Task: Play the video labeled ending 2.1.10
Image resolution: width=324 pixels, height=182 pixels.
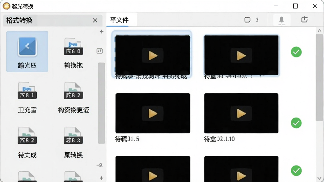Action: [x=241, y=113]
